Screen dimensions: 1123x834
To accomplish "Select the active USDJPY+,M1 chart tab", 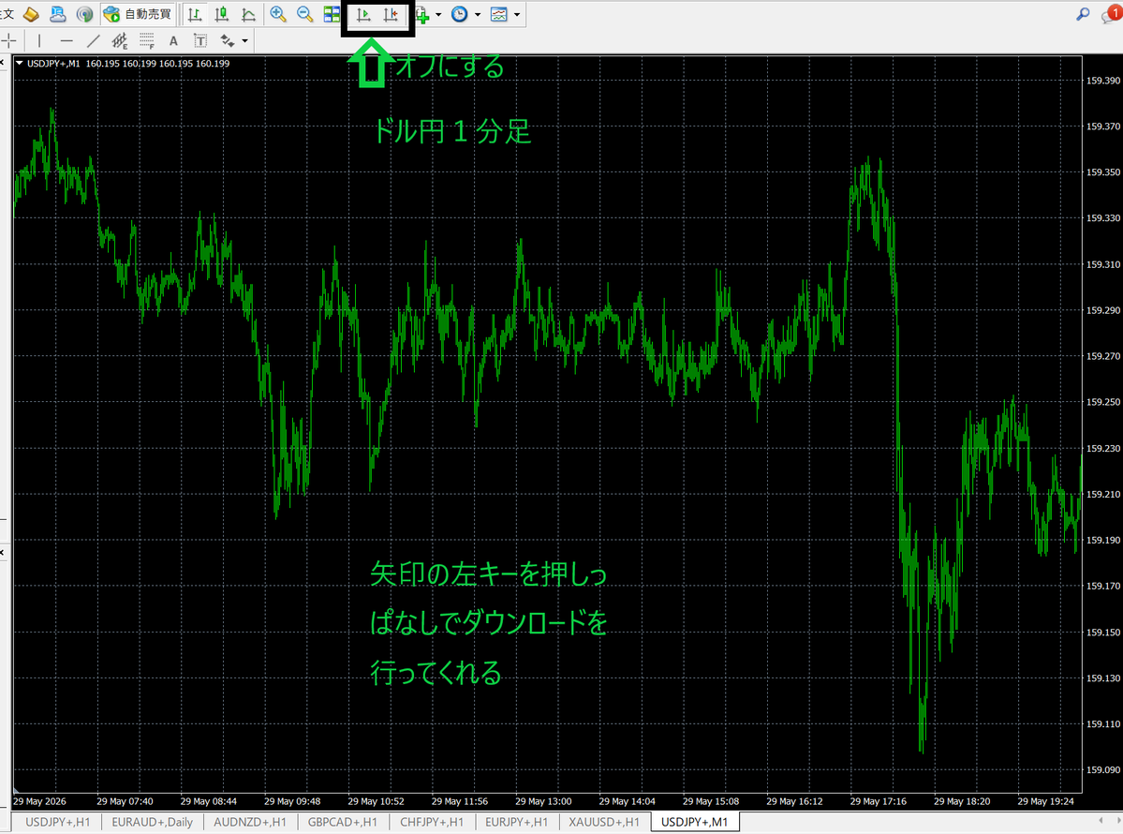I will pos(694,822).
